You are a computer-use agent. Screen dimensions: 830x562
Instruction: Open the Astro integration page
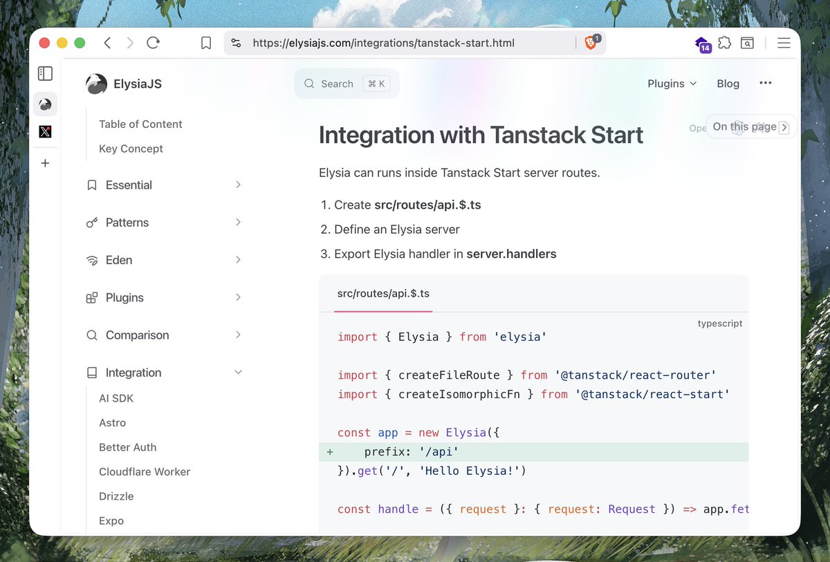pos(112,422)
